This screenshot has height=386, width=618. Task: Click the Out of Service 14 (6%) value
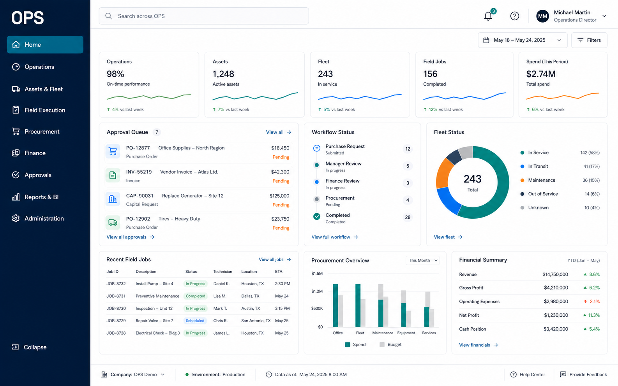tap(592, 194)
